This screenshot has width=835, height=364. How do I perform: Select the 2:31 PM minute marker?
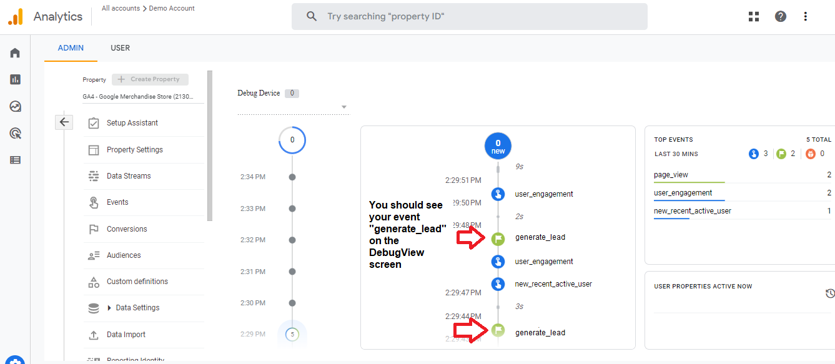[x=292, y=272]
